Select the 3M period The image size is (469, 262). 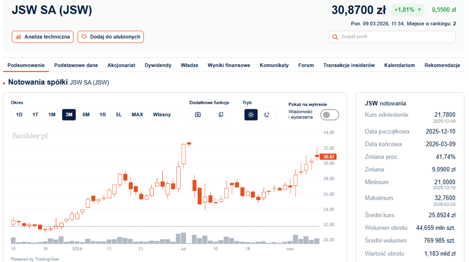click(x=69, y=115)
